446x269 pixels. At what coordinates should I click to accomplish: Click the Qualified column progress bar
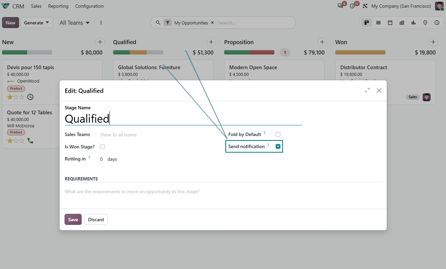click(138, 52)
